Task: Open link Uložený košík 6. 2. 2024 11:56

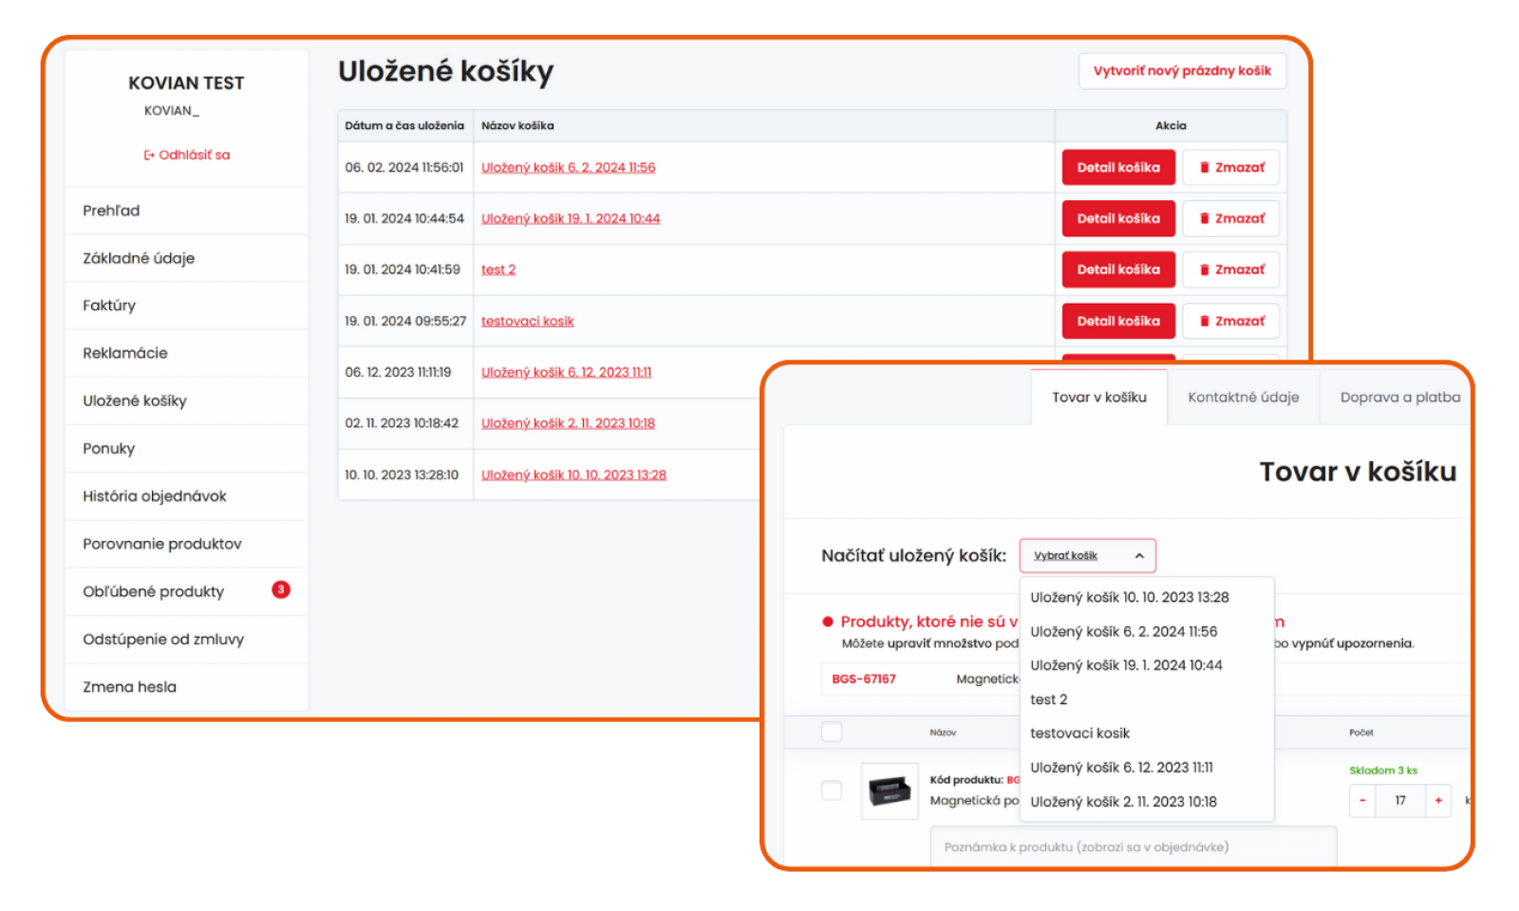Action: [568, 168]
